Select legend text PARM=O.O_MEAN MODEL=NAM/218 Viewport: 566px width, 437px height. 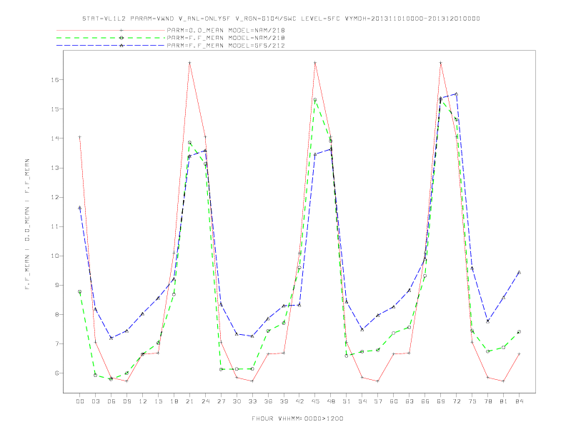[x=226, y=30]
